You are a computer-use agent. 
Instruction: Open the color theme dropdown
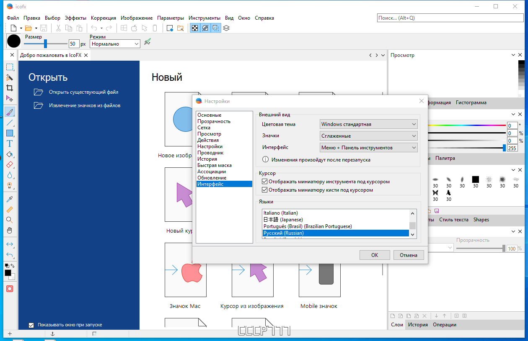click(x=369, y=124)
